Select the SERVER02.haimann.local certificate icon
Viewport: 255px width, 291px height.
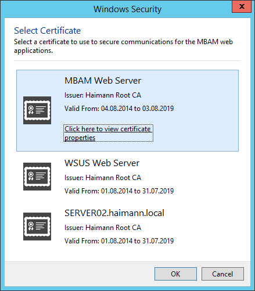pyautogui.click(x=37, y=227)
